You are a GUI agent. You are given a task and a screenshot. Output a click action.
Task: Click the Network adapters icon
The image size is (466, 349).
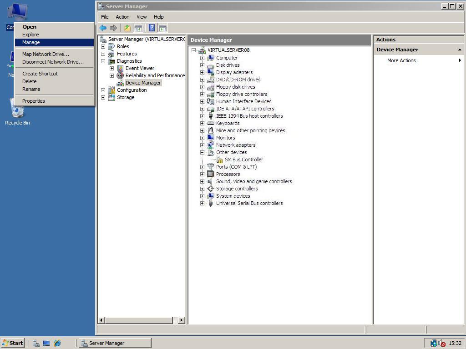(211, 145)
